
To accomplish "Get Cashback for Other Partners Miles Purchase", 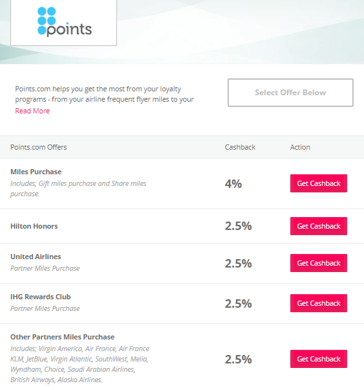I will pos(319,359).
